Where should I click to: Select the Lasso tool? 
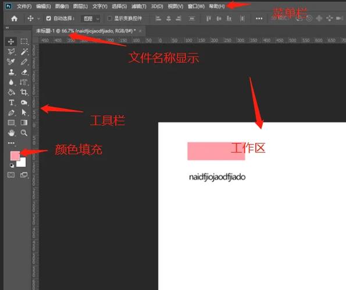(11, 52)
